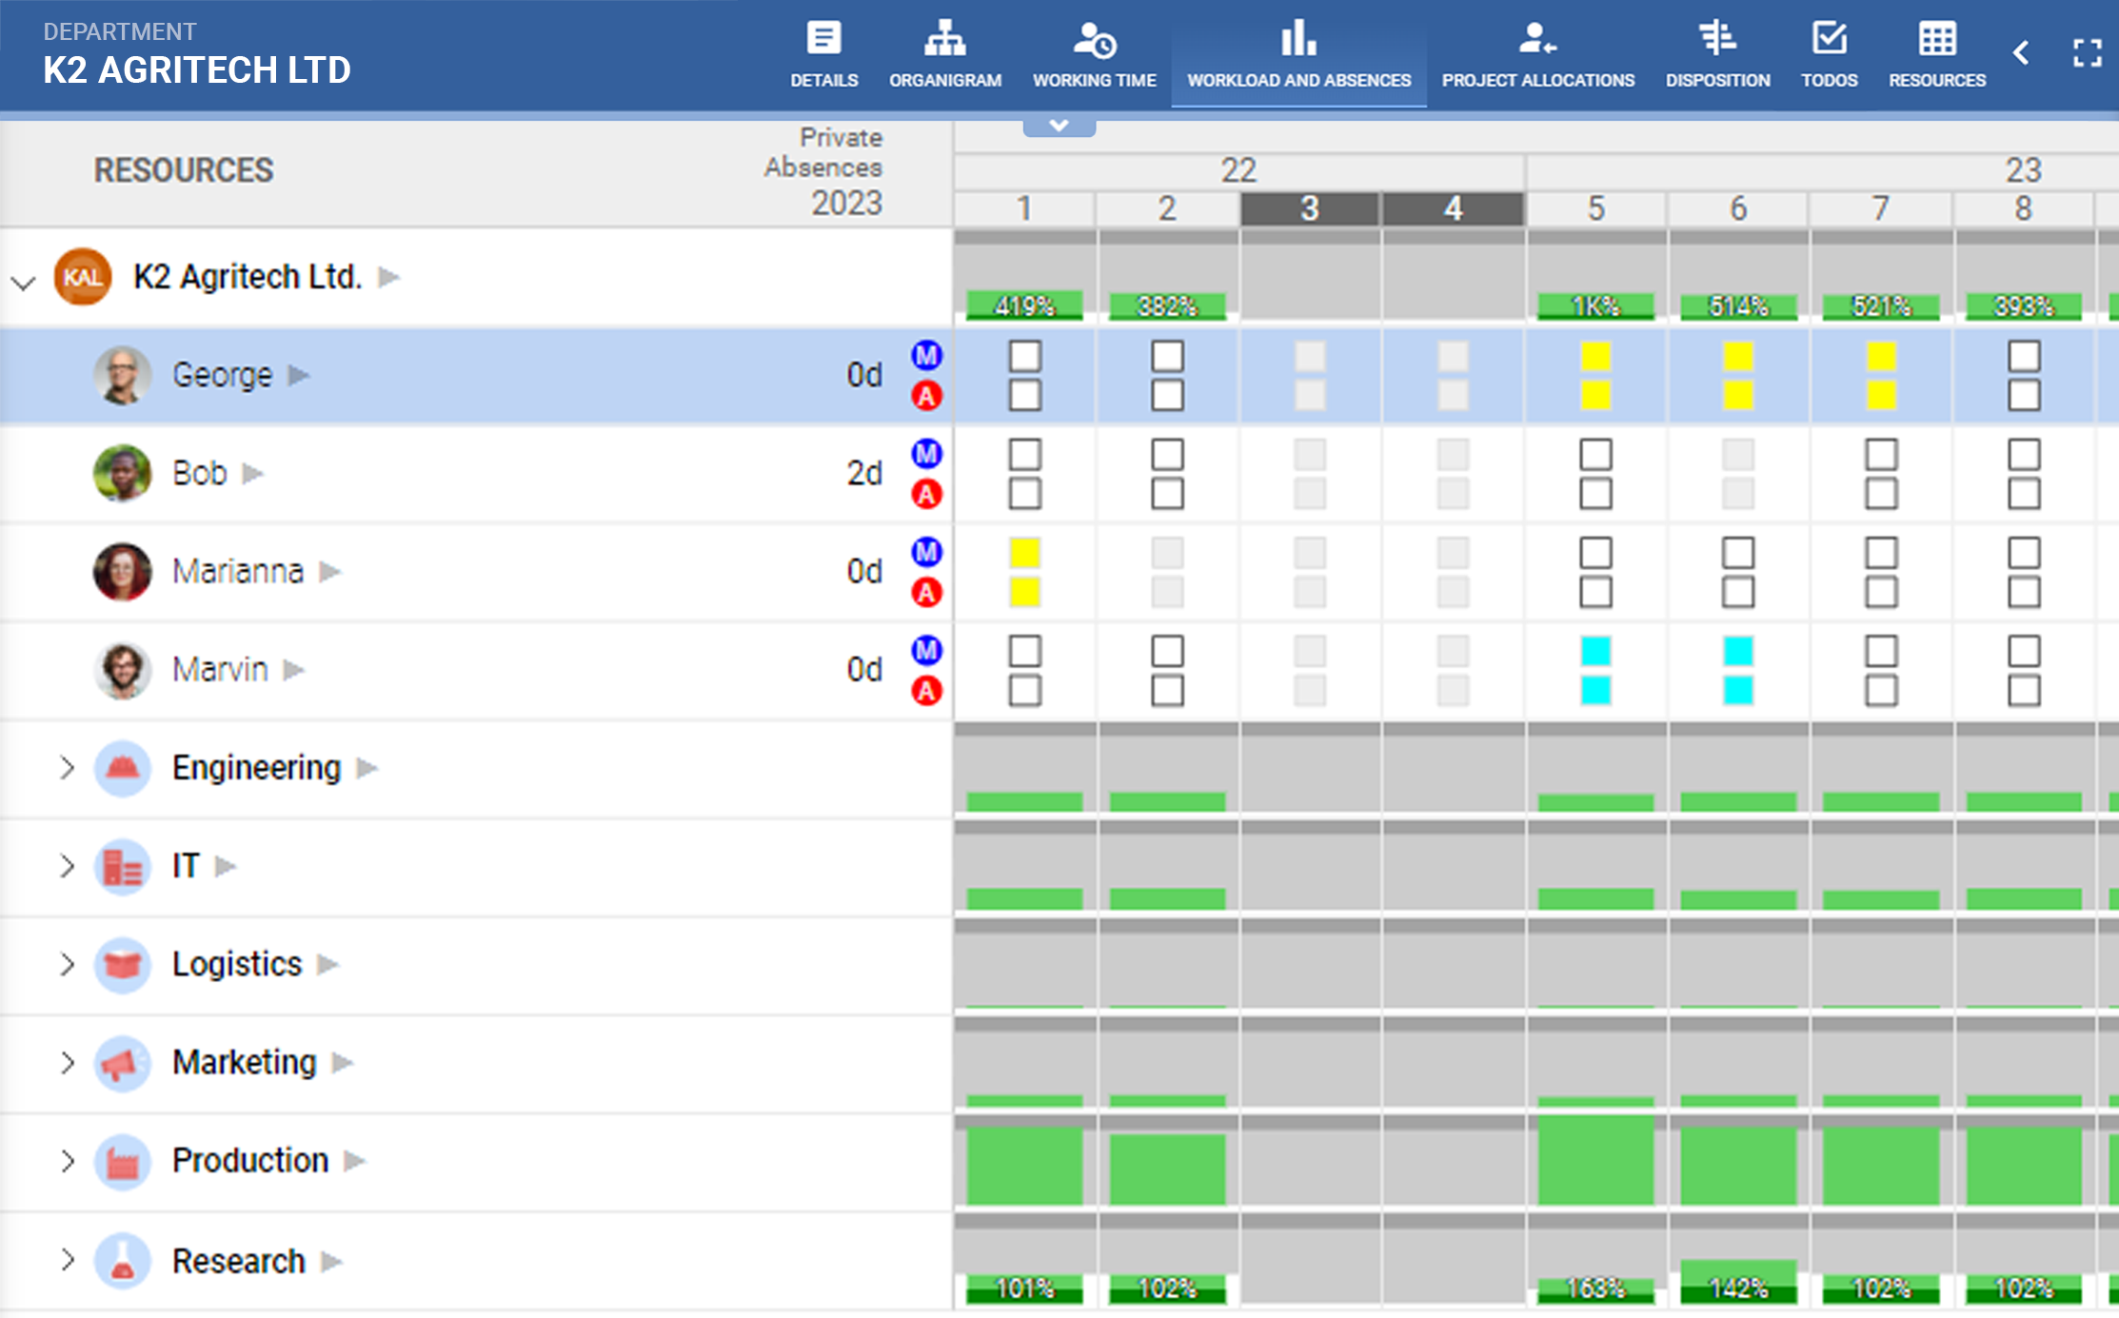Click the arrow next to Production
Screen dimensions: 2119x1318
pyautogui.click(x=354, y=1161)
